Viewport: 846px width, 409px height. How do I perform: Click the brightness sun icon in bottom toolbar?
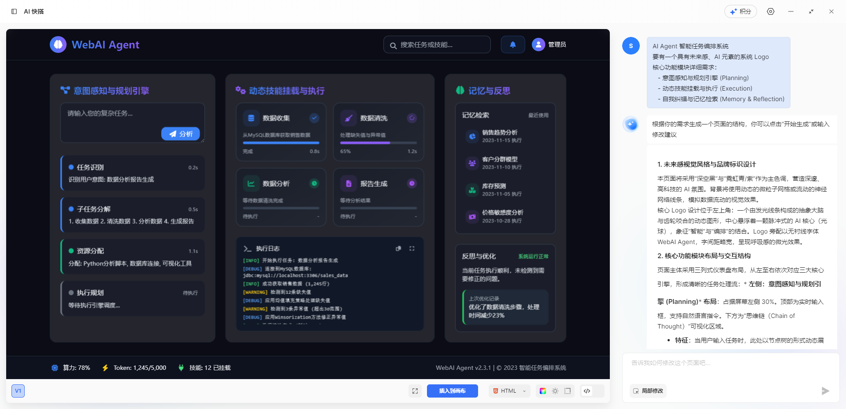click(555, 391)
